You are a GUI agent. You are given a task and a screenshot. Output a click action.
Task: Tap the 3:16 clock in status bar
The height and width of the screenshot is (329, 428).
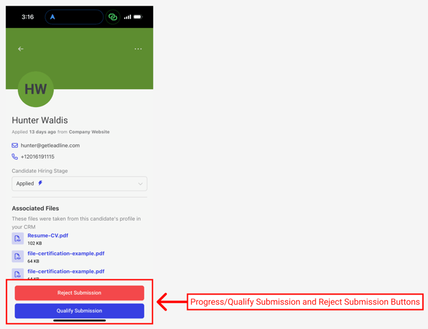[27, 17]
